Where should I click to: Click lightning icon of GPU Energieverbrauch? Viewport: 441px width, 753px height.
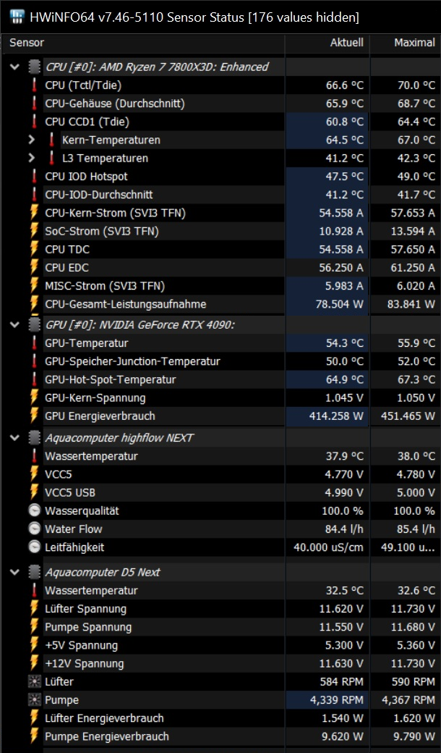(34, 416)
